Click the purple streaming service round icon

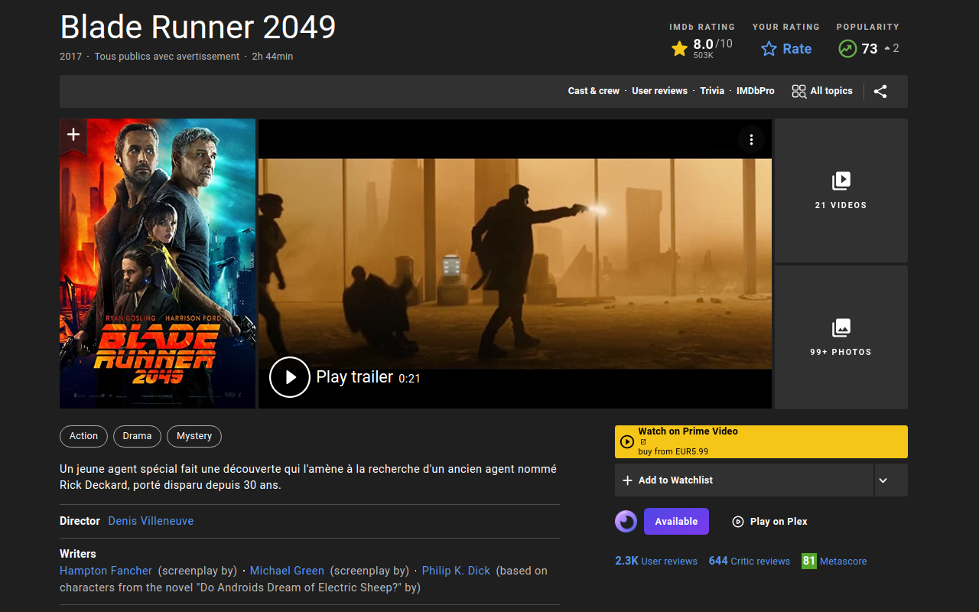click(626, 522)
